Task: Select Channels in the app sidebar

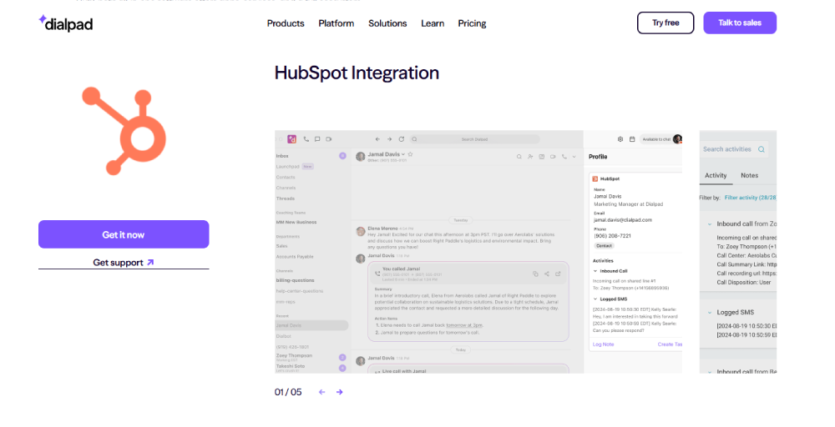Action: click(286, 188)
